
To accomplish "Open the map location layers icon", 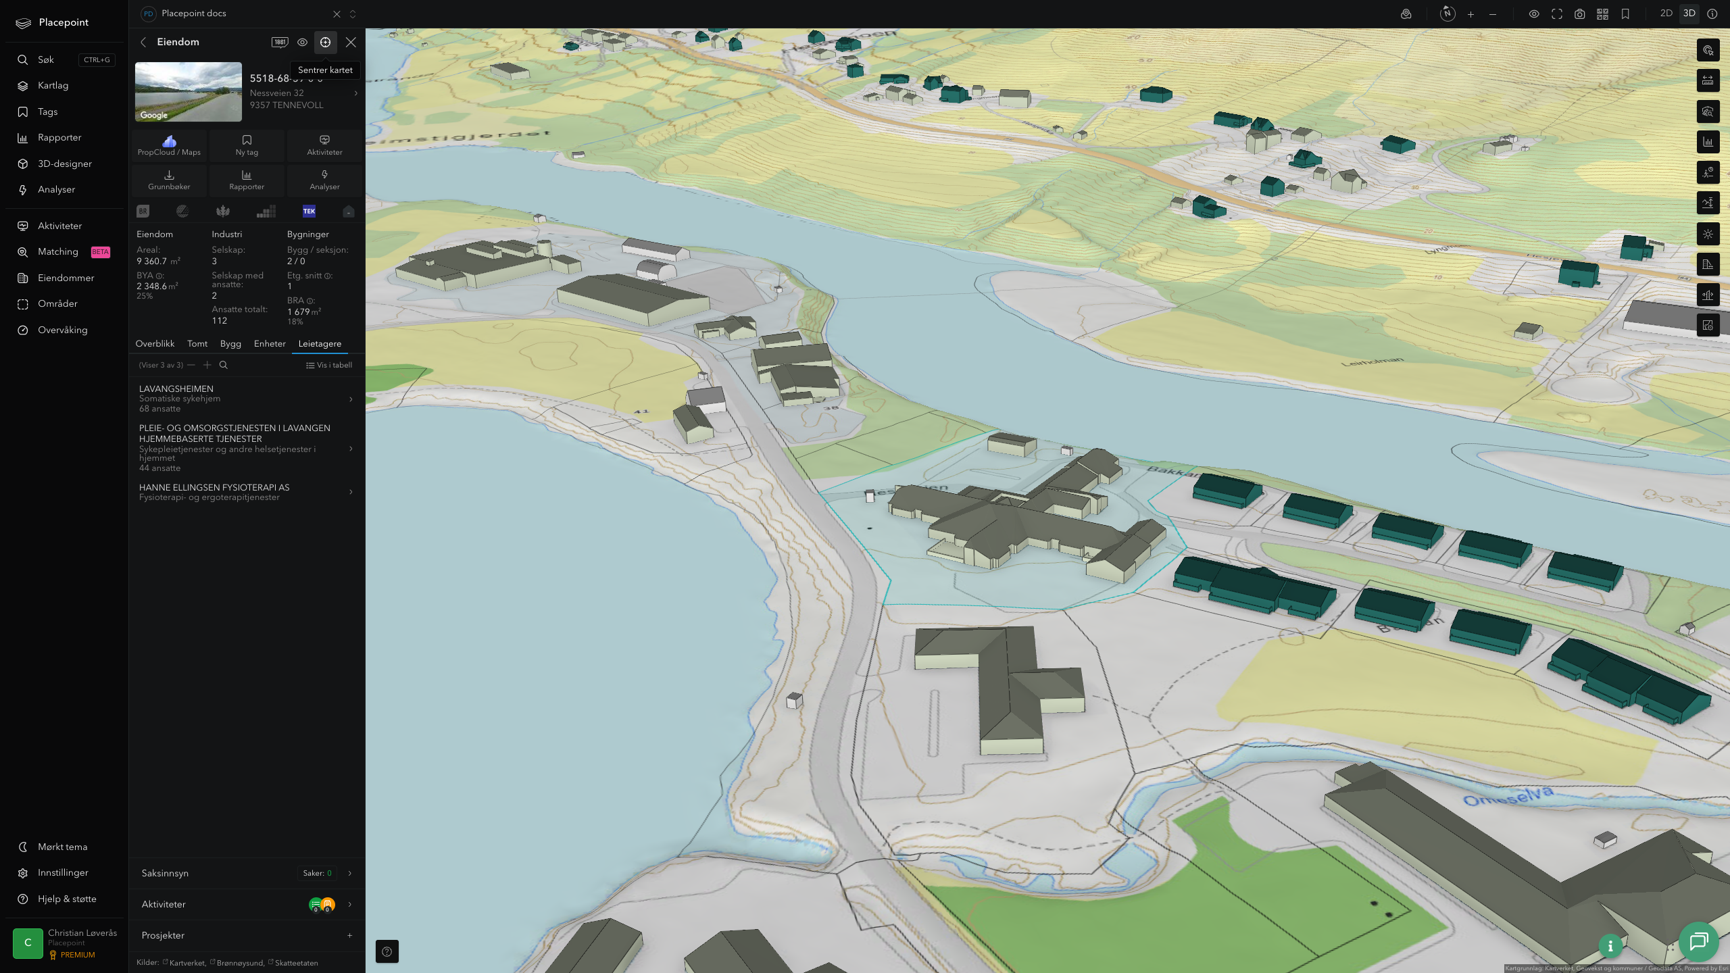I will pos(1406,14).
